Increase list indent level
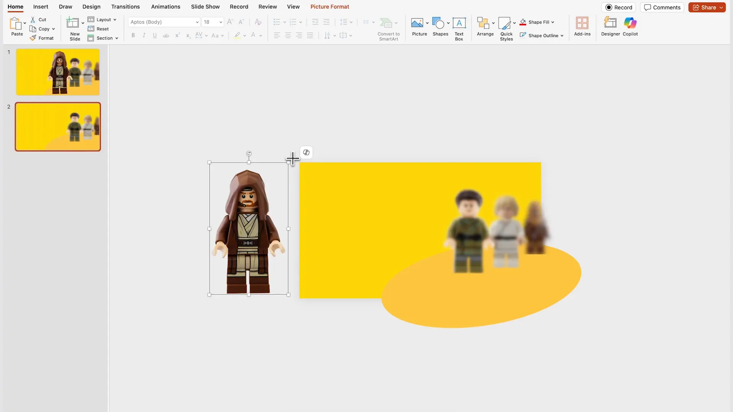 (326, 22)
